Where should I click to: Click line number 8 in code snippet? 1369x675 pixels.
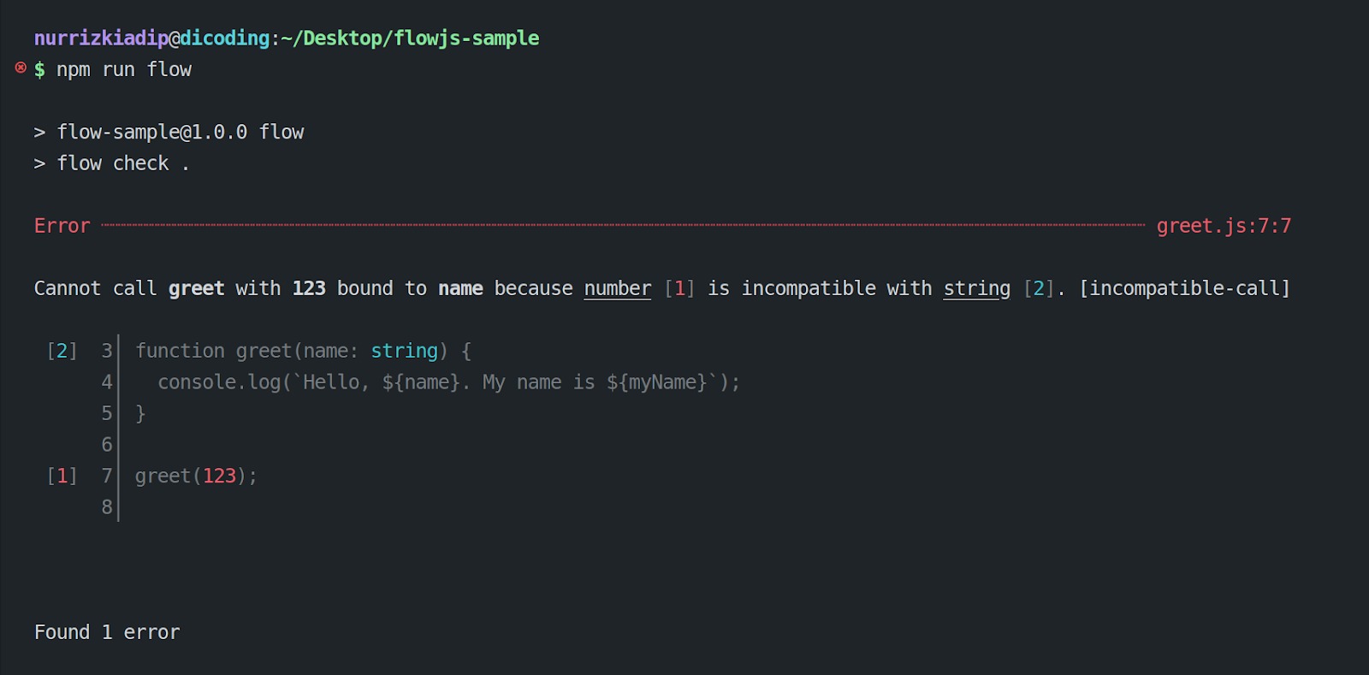click(107, 507)
